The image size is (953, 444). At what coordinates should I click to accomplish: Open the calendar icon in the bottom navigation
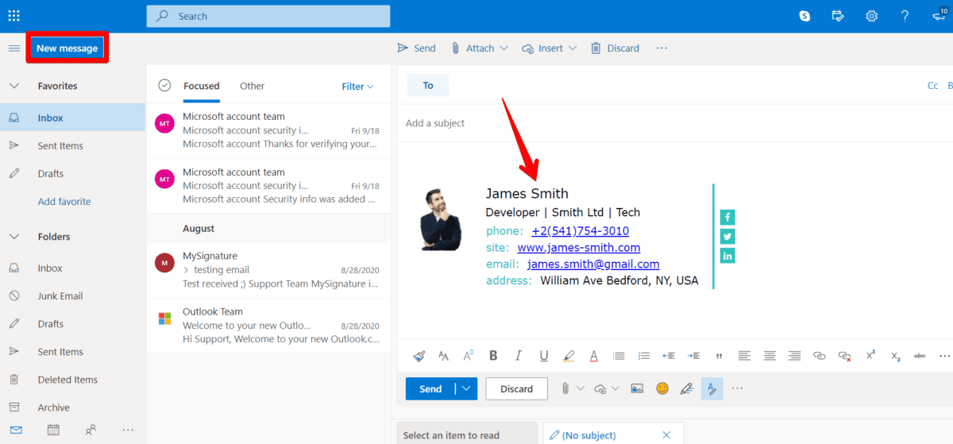pos(53,430)
